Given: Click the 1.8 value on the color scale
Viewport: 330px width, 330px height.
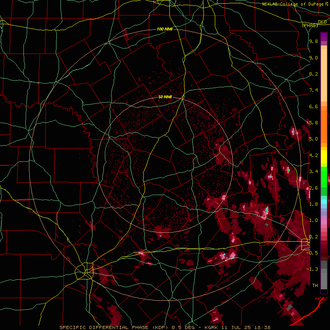Looking at the screenshot, I should pyautogui.click(x=313, y=204).
